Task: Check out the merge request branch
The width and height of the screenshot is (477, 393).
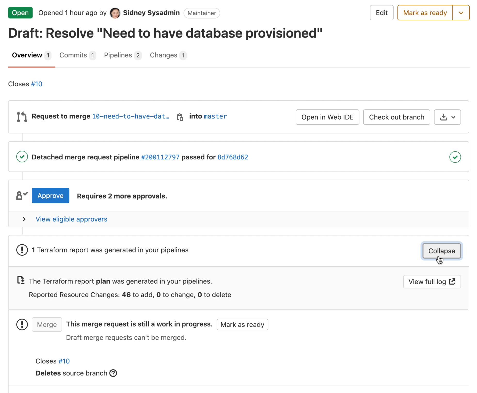Action: coord(396,117)
